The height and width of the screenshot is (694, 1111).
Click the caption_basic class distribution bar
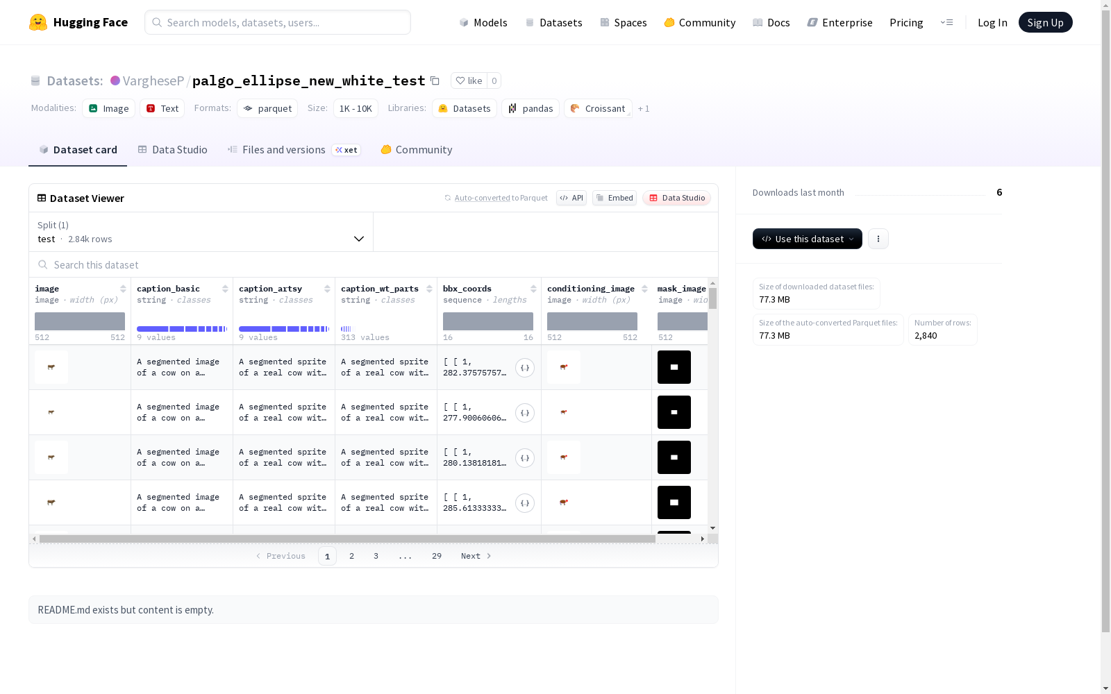point(182,329)
